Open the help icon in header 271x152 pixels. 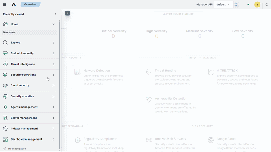267,5
